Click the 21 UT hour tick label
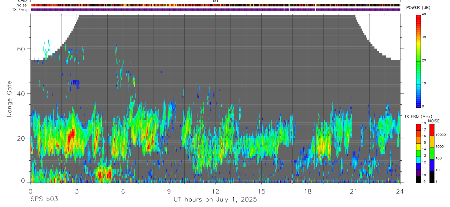 [x=354, y=191]
